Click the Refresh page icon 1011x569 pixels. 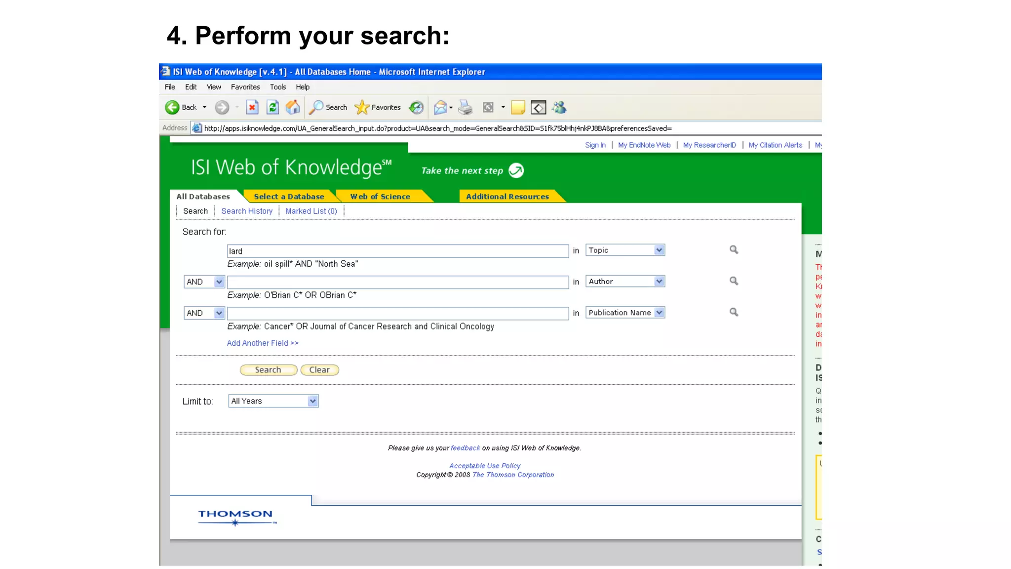(272, 107)
